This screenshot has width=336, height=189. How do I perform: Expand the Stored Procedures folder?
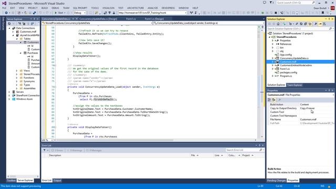pyautogui.click(x=17, y=74)
